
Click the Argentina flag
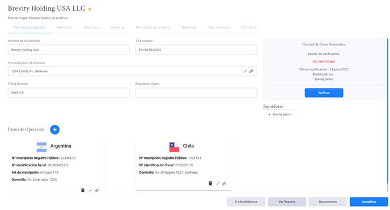(x=41, y=147)
